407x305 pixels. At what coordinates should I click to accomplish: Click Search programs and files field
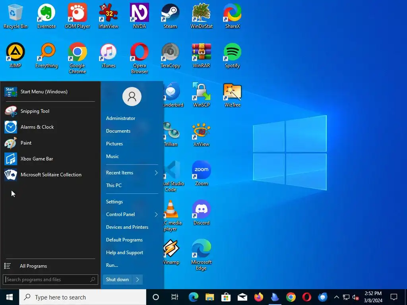(x=50, y=280)
